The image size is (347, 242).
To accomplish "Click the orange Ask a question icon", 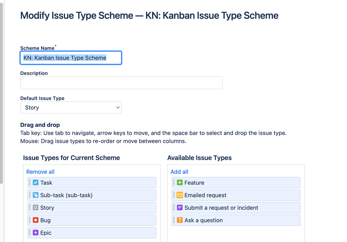I will point(180,220).
